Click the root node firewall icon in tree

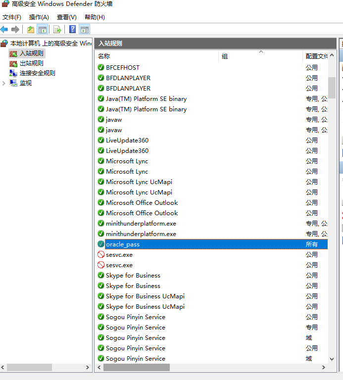(4, 44)
